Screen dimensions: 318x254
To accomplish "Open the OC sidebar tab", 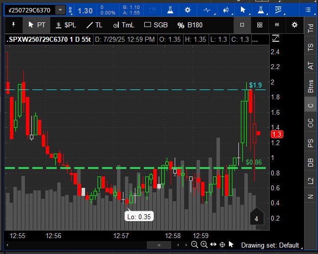I will pyautogui.click(x=311, y=122).
